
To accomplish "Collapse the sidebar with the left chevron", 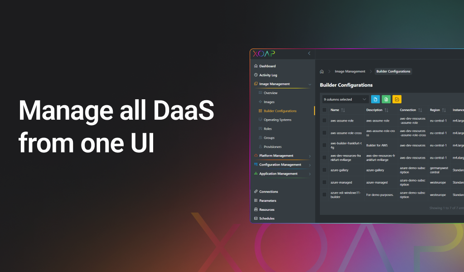I will coord(309,53).
